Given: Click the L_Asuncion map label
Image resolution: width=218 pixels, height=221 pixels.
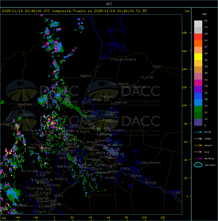Looking at the screenshot, I should [x=119, y=102].
